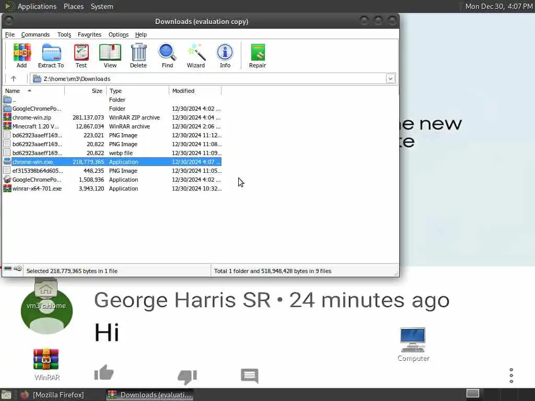Open the System panel menu
Image resolution: width=535 pixels, height=401 pixels.
102,6
